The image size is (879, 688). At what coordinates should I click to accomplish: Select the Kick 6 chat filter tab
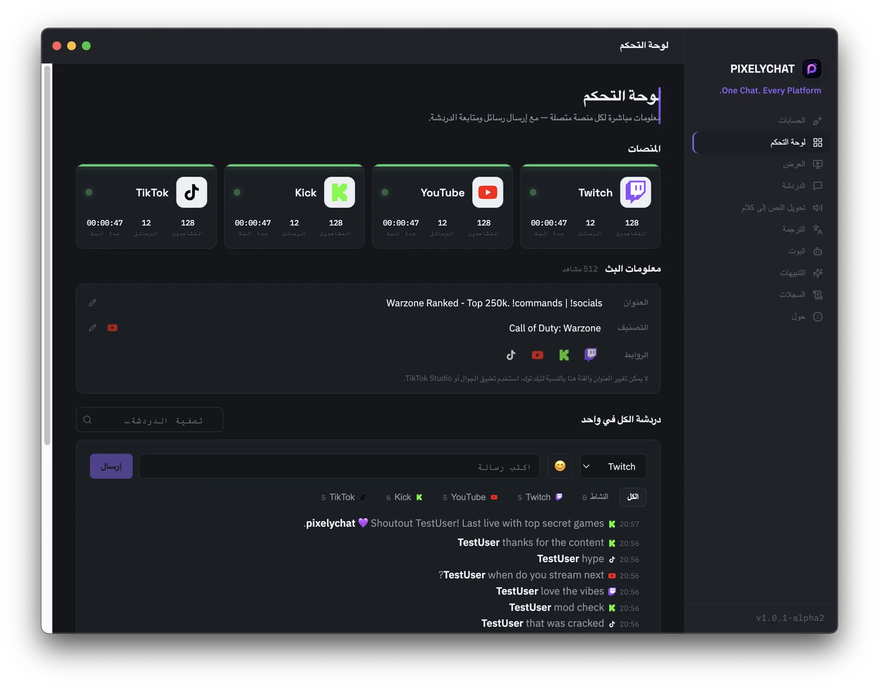(404, 497)
